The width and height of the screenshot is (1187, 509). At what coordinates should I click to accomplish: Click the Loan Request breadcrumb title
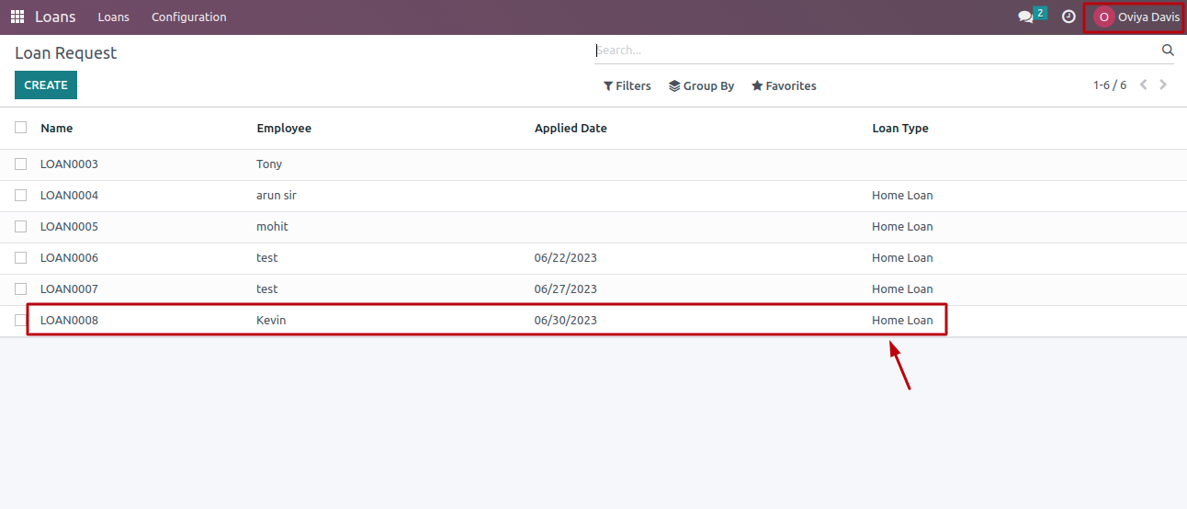[66, 53]
